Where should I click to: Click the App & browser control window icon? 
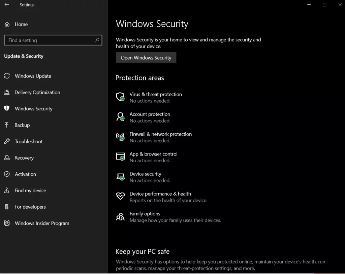120,157
